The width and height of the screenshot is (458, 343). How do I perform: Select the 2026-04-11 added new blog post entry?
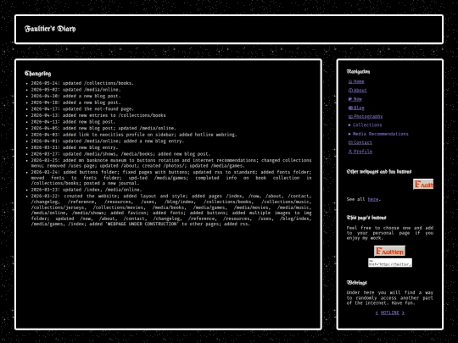(x=73, y=122)
